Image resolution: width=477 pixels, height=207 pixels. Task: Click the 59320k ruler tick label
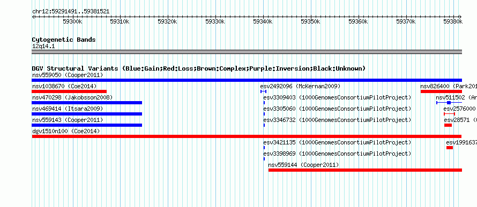(x=168, y=22)
